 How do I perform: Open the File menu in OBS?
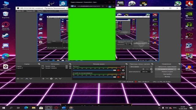[x=20, y=11]
